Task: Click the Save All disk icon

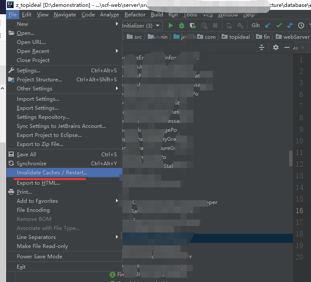Action: coord(11,155)
